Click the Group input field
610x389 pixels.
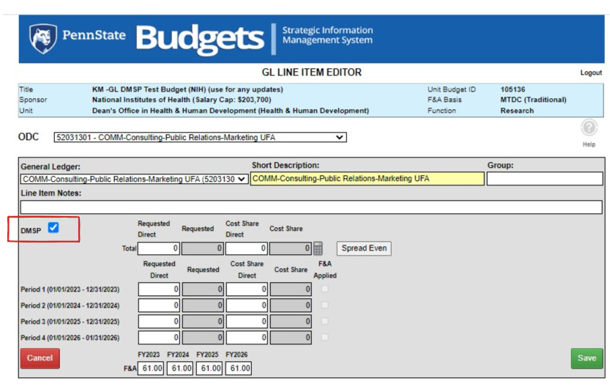click(545, 179)
